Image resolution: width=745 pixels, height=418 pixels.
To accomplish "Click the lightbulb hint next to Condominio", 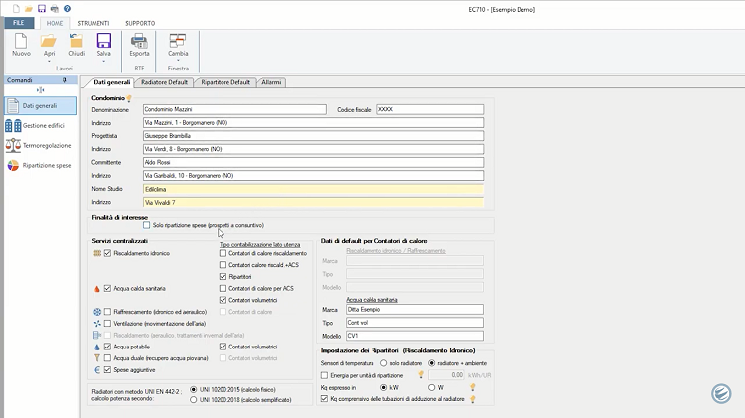I will click(x=129, y=99).
